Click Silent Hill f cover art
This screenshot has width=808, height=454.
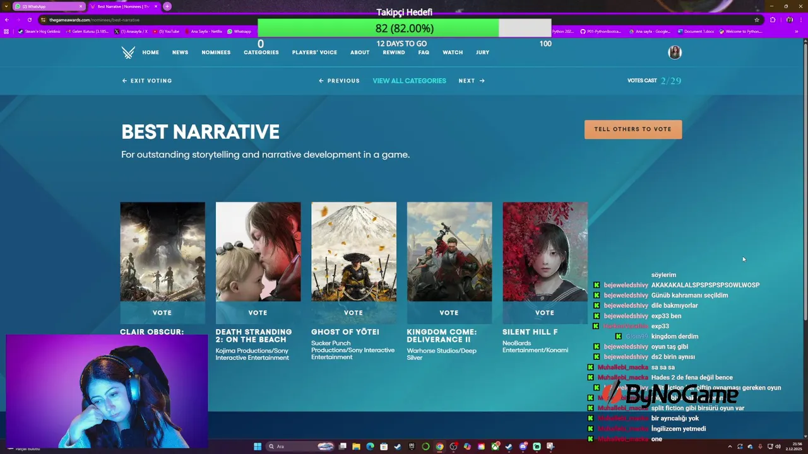pyautogui.click(x=545, y=252)
